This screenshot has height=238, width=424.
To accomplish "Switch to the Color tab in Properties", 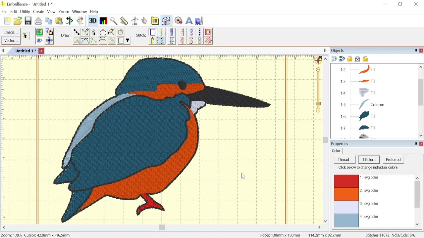I will (x=336, y=151).
